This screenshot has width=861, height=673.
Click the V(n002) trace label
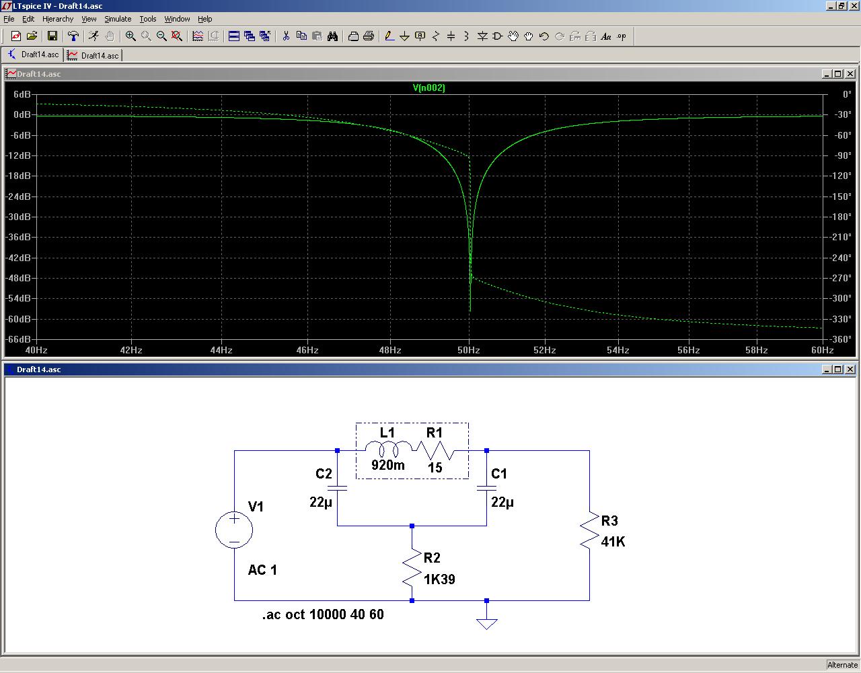pyautogui.click(x=429, y=87)
